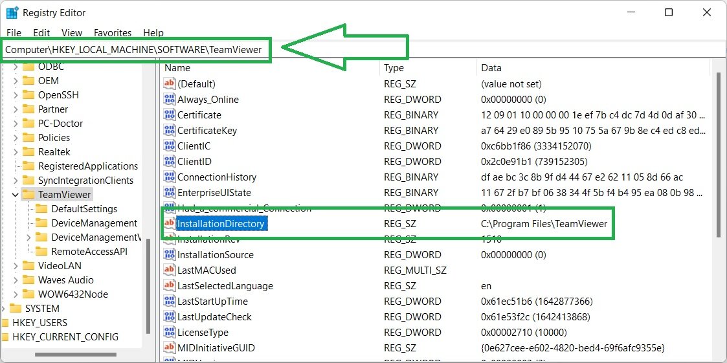The height and width of the screenshot is (363, 727).
Task: Click the Certificate binary value icon
Action: click(x=169, y=115)
